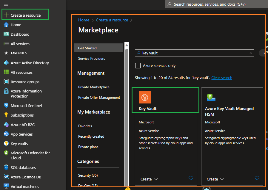Open the Marketplace ellipsis more options
Viewport: 268px width, 190px height.
[128, 30]
